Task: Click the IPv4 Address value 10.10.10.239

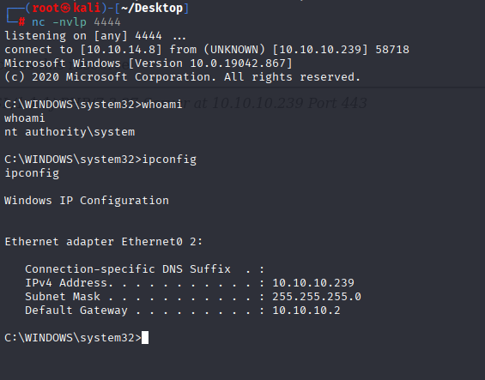Action: click(x=313, y=283)
